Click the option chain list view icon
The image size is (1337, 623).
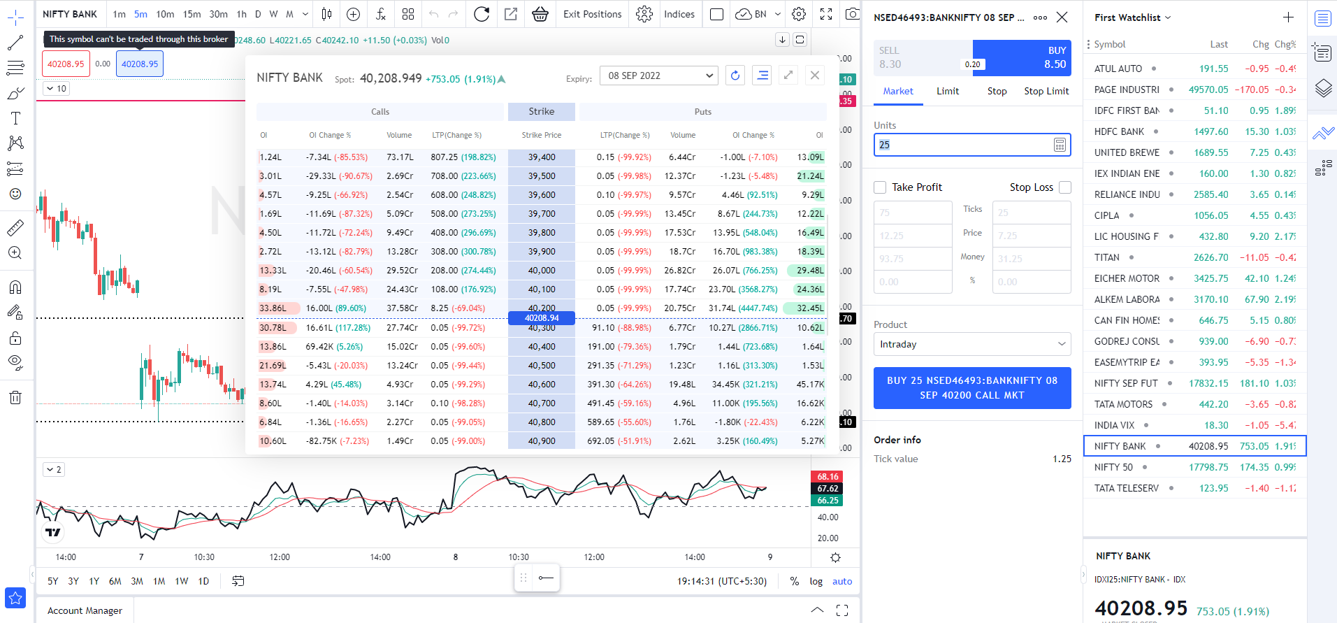(763, 76)
